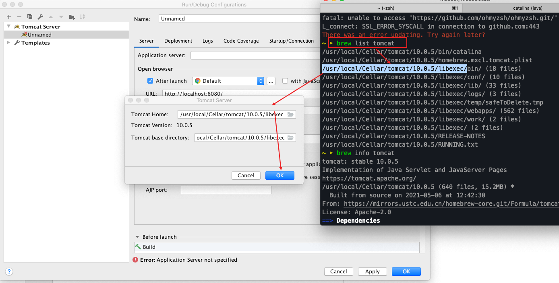The image size is (559, 283).
Task: Copy the selected configuration icon
Action: coord(30,17)
